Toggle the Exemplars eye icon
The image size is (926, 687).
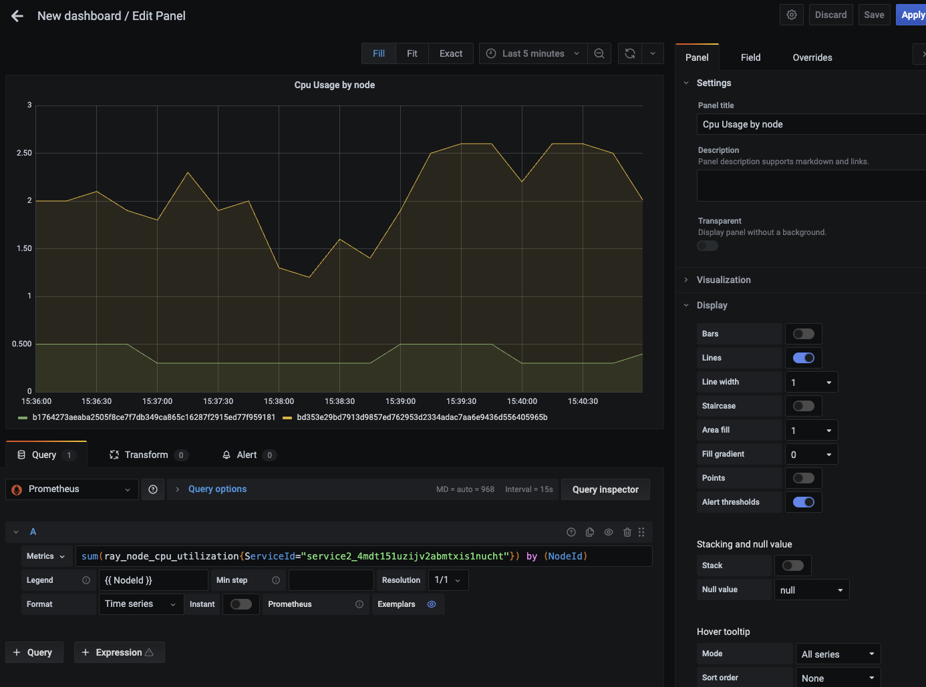(x=432, y=604)
